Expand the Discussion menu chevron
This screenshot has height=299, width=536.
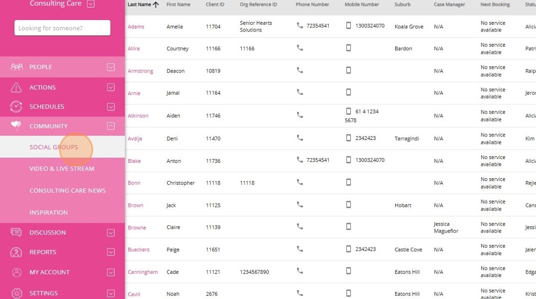(x=111, y=233)
